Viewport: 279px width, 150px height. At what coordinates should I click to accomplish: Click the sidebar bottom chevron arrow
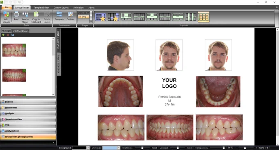click(53, 143)
